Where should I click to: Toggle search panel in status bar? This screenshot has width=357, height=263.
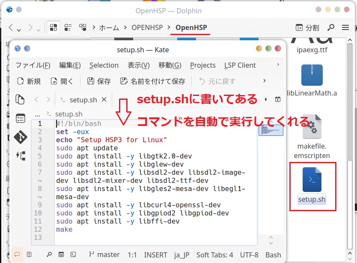49,254
